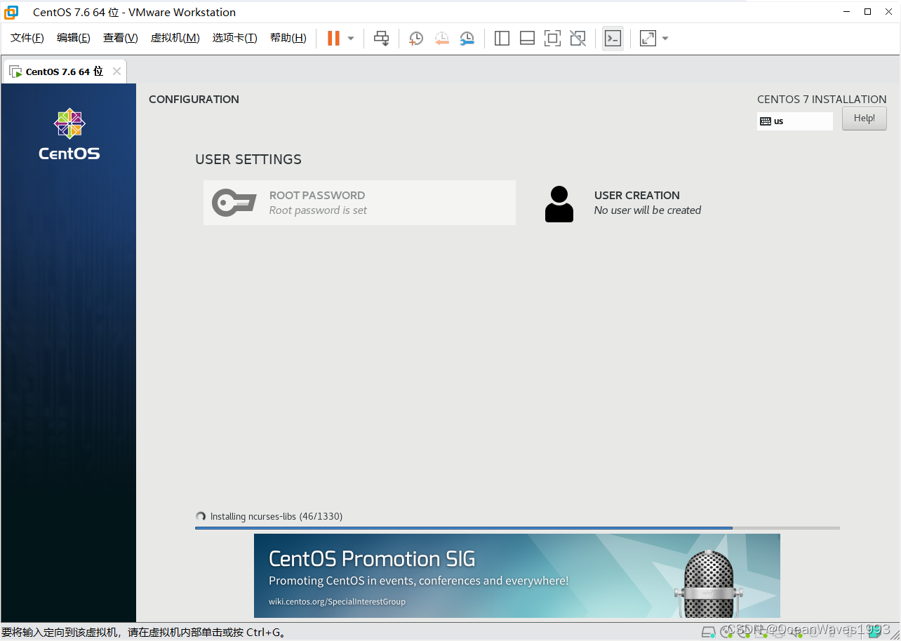
Task: Open the snapshot manager with the wrench-clock icon
Action: 467,39
